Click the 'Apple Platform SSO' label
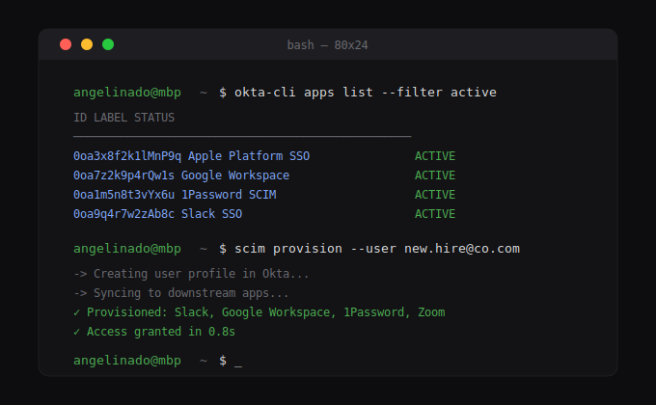This screenshot has height=405, width=656. click(249, 156)
